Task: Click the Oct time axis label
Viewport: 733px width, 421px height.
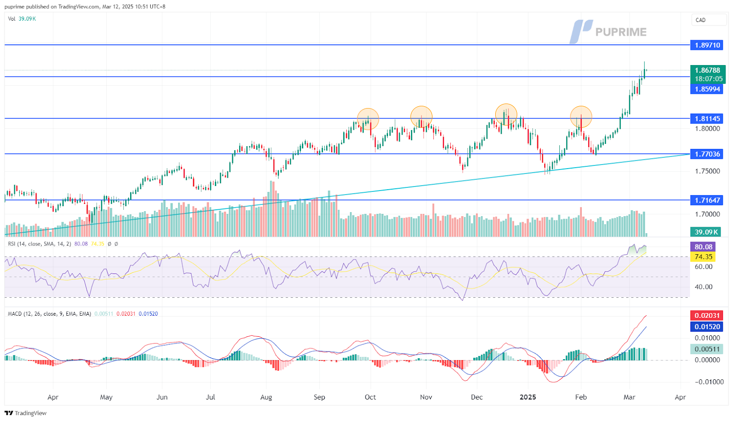Action: tap(370, 397)
